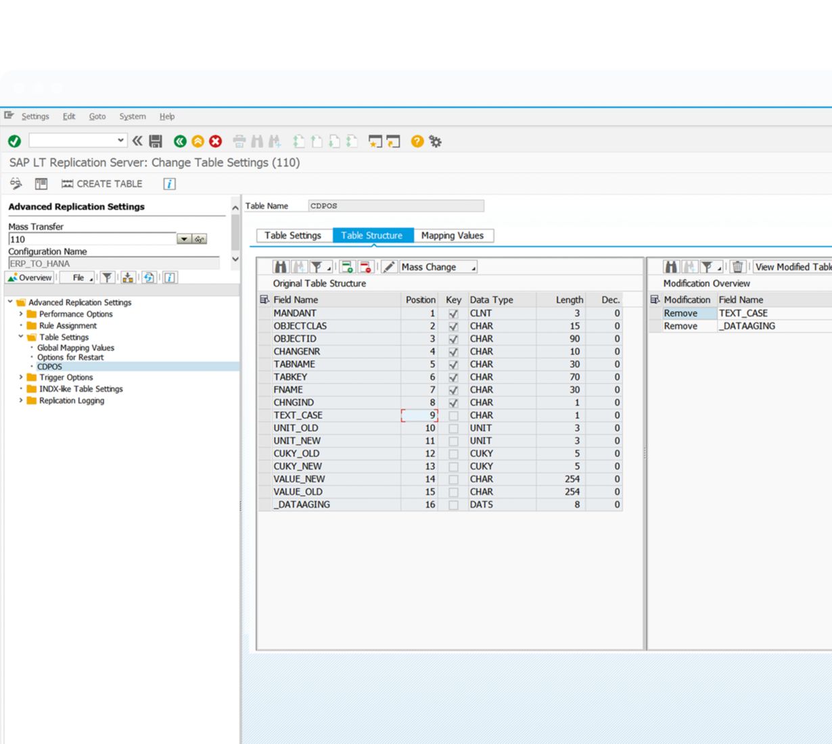Select CDPOS in the Table Settings tree
The image size is (832, 744).
point(49,367)
